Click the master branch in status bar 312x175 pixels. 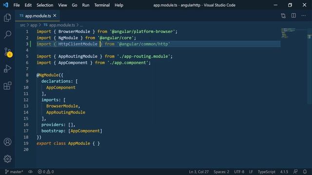[14, 172]
